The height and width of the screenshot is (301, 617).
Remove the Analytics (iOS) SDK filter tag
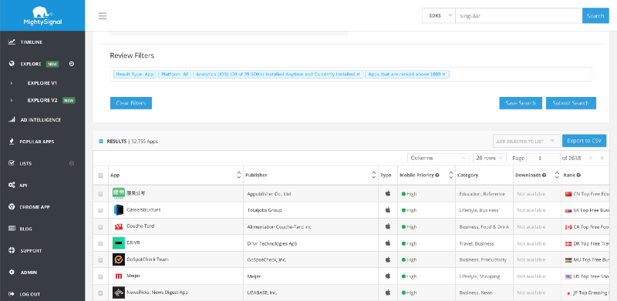pos(358,74)
